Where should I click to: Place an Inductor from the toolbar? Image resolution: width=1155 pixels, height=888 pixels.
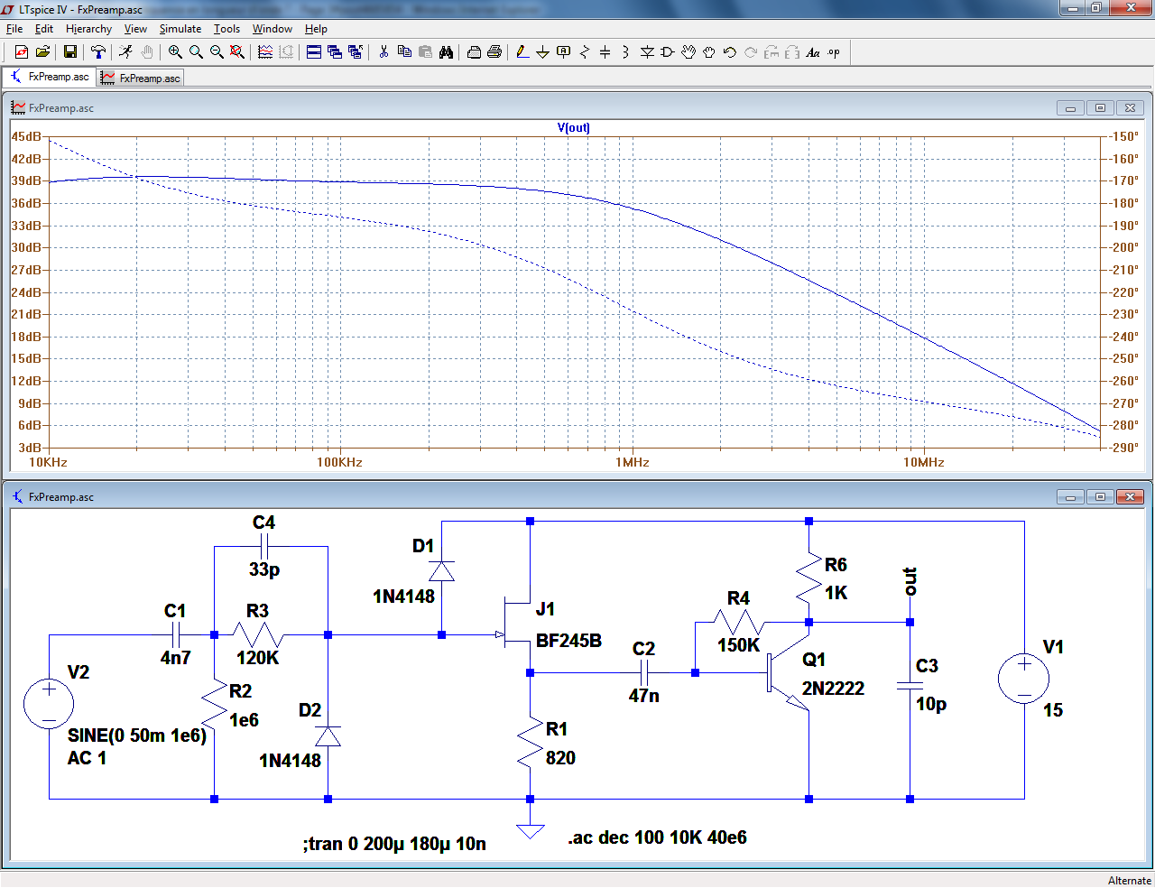pos(626,52)
